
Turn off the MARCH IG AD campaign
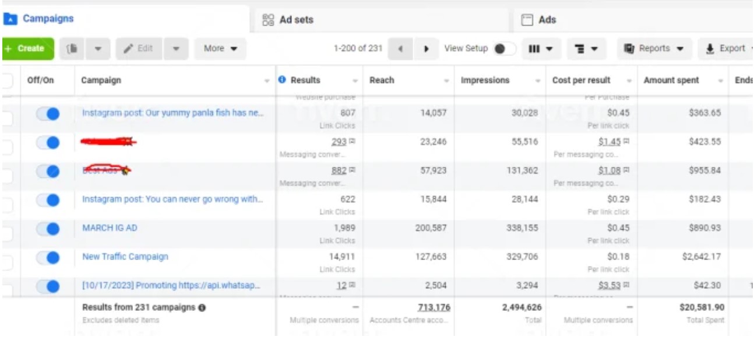click(x=48, y=229)
